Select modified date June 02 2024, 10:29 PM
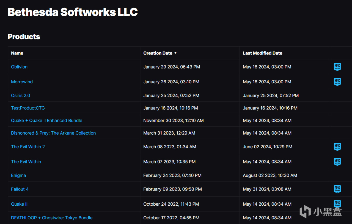The width and height of the screenshot is (352, 224). point(268,147)
